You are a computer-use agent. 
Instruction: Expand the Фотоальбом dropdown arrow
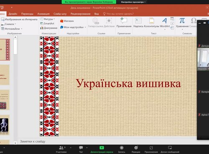pos(22,29)
